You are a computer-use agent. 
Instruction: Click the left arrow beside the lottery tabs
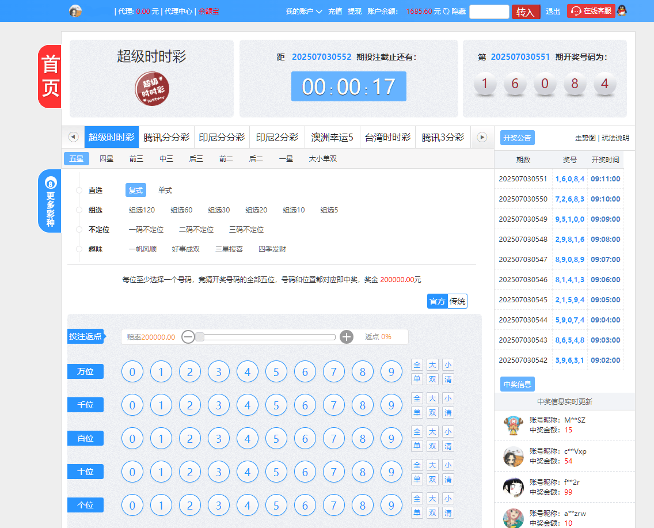pos(73,137)
